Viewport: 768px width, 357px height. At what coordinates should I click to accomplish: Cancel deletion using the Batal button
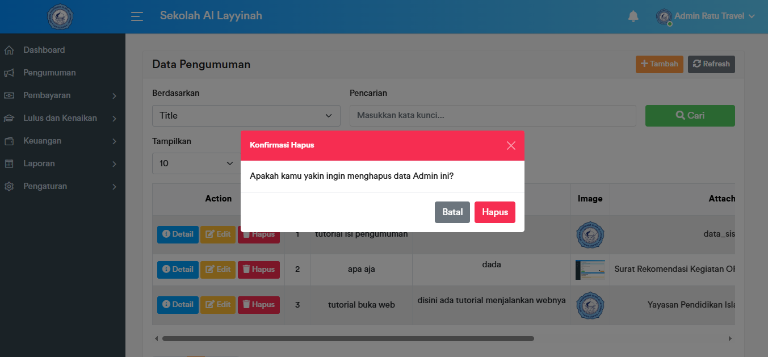(452, 212)
